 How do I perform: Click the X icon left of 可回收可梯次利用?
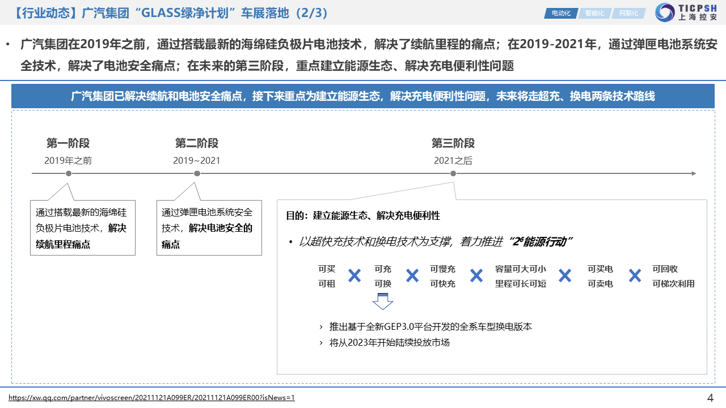point(635,276)
